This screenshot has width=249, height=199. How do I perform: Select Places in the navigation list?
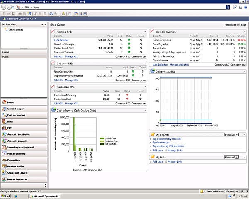pos(24,57)
